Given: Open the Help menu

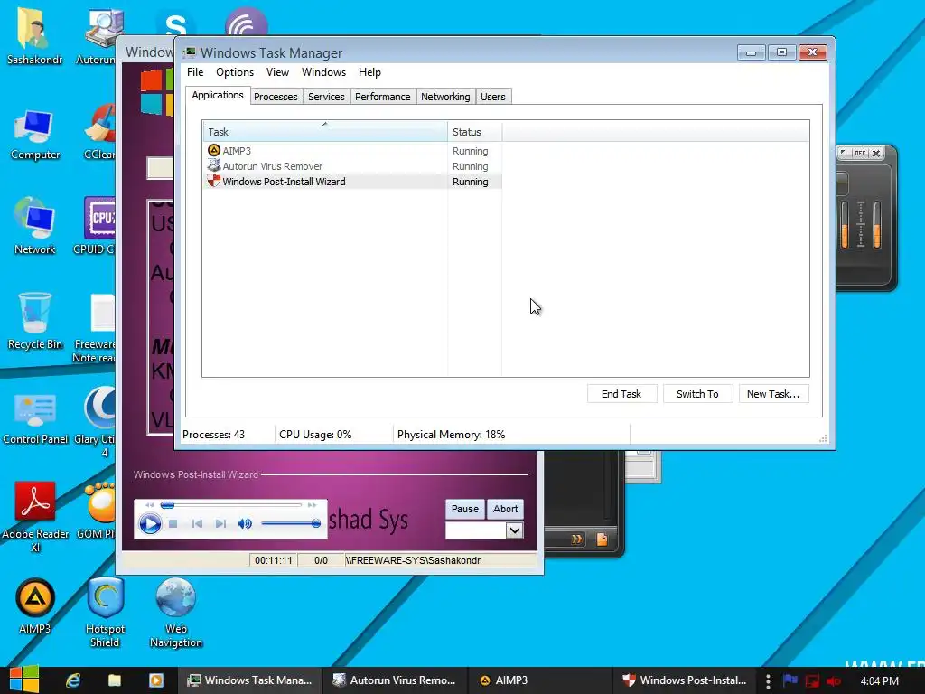Looking at the screenshot, I should point(369,72).
